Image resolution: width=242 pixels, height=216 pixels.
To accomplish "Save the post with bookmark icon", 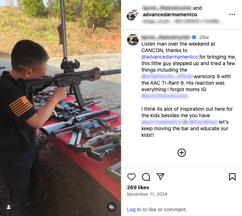I will click(232, 177).
